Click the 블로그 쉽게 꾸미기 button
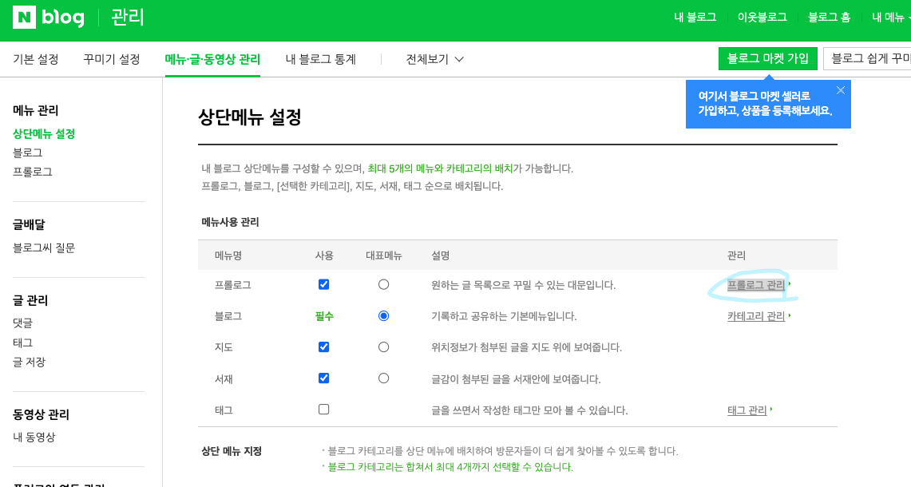Viewport: 911px width, 487px height. pos(867,59)
